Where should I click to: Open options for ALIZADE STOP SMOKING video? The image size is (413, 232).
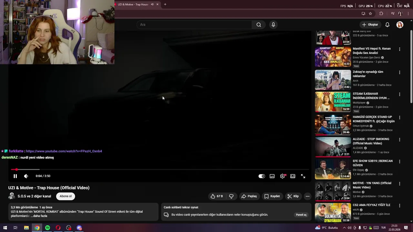(399, 140)
